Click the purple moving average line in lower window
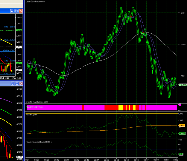Screen dimensions: 187x161 (7, 100)
